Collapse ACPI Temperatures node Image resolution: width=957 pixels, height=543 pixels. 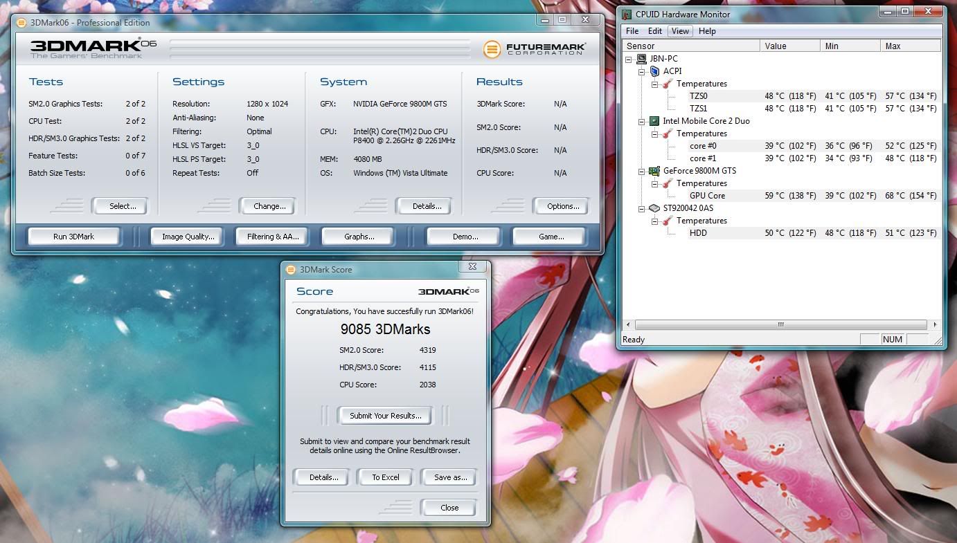click(x=655, y=84)
